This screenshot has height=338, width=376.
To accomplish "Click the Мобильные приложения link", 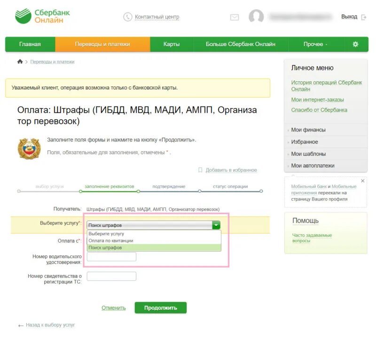I will tap(324, 190).
